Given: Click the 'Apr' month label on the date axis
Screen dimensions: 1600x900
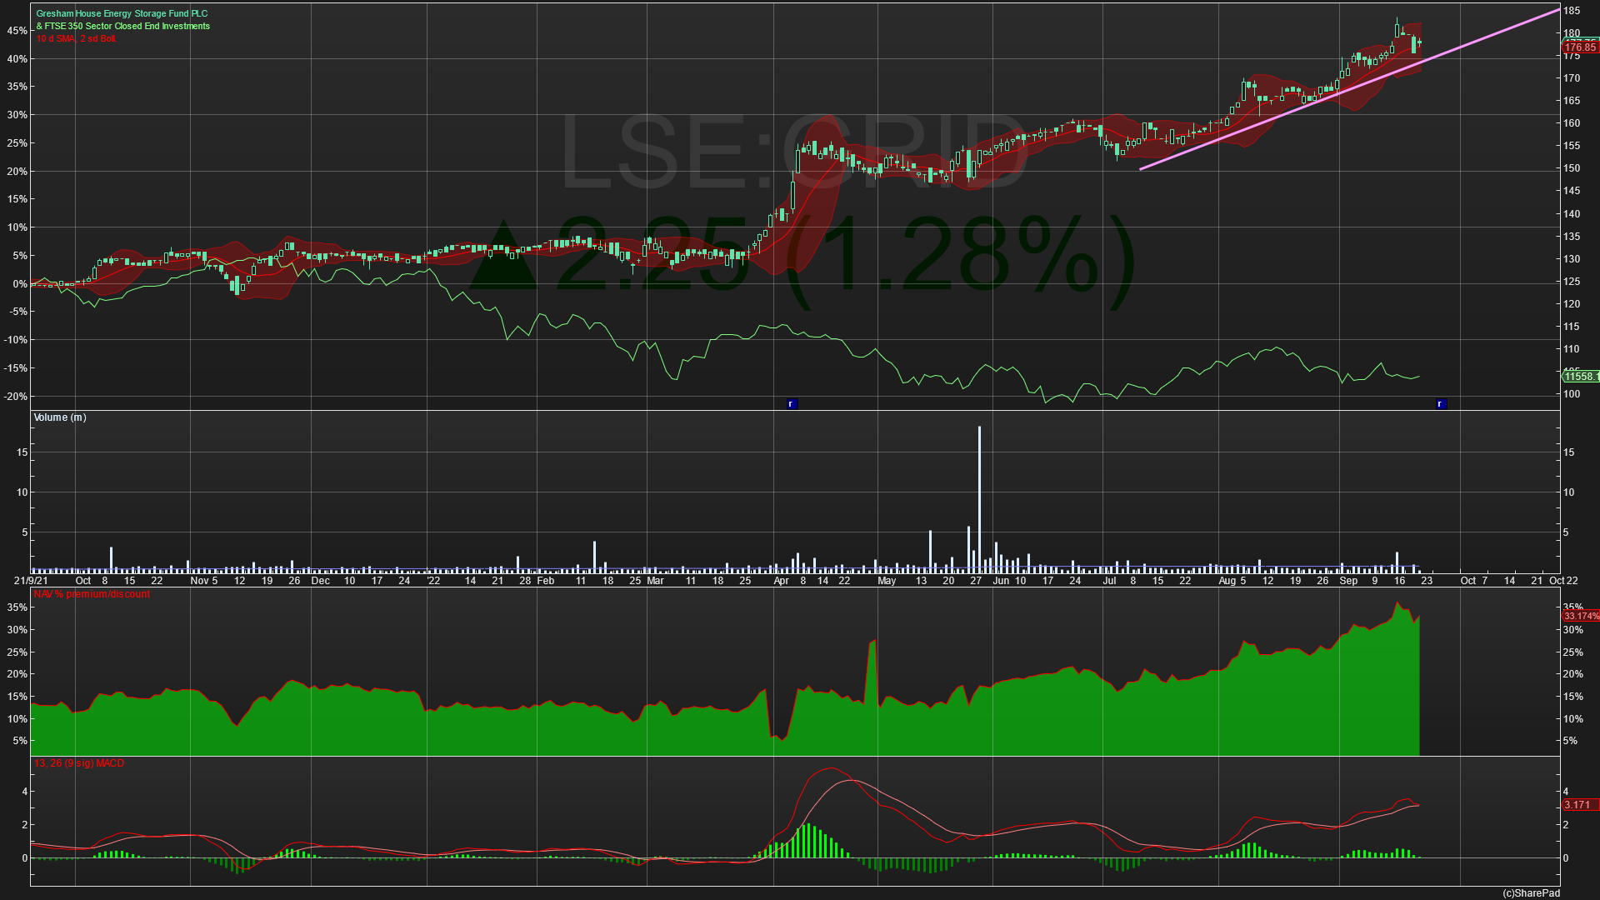Looking at the screenshot, I should (781, 581).
